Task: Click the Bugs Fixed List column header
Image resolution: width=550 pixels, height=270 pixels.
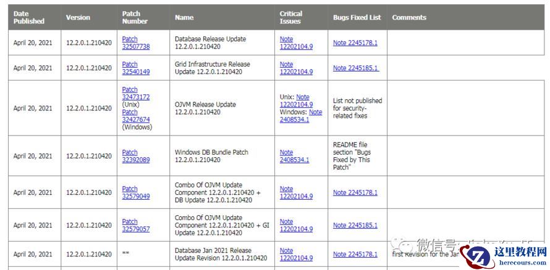Action: [357, 17]
